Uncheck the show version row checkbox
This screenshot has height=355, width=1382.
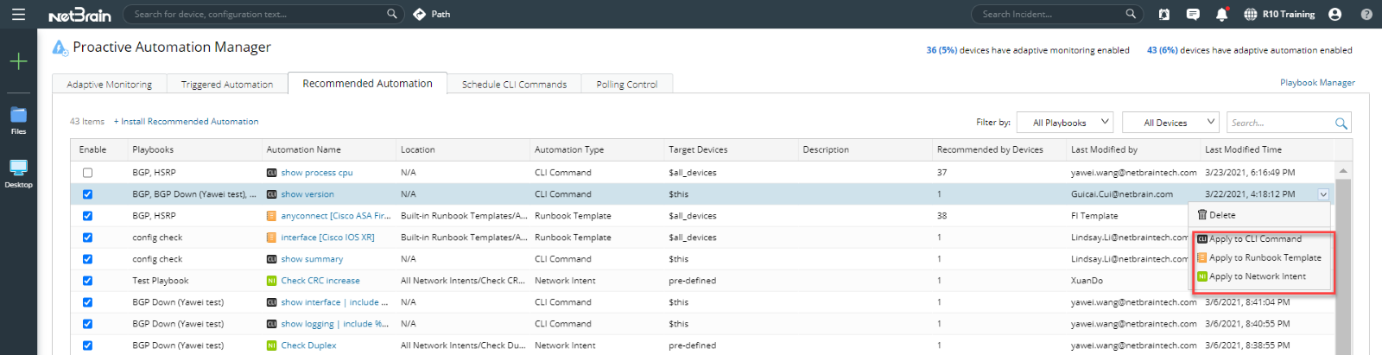click(x=87, y=194)
